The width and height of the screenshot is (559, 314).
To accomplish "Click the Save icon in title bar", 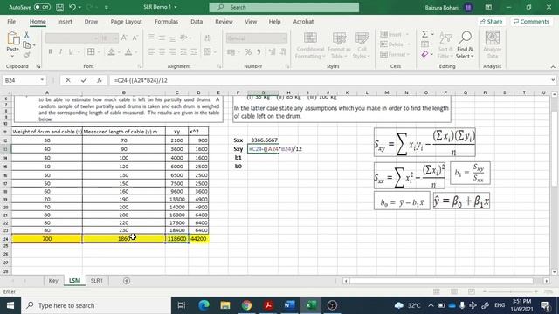I will coord(60,7).
